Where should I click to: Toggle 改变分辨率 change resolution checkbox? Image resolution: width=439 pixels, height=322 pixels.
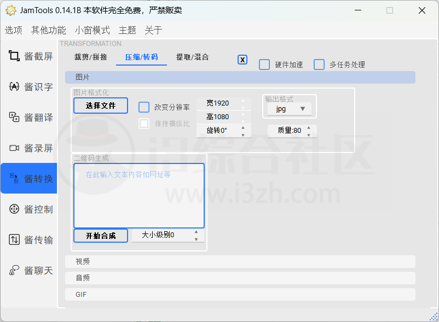point(144,107)
